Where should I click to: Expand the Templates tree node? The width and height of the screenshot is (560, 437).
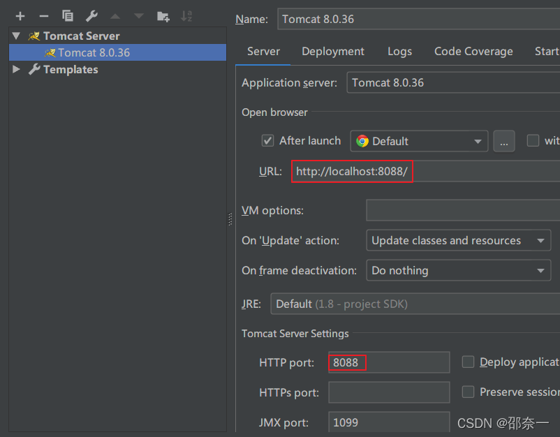point(16,69)
